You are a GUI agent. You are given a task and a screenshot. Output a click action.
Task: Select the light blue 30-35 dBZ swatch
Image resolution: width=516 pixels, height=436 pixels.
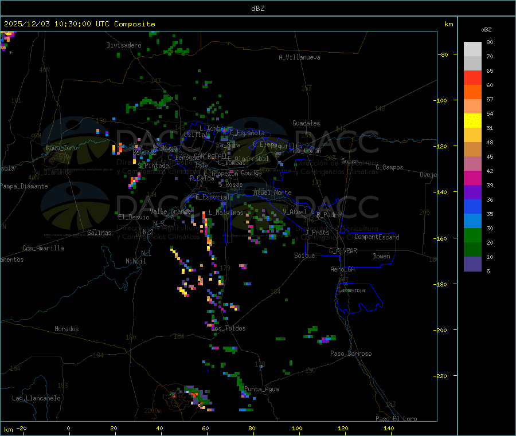click(472, 221)
